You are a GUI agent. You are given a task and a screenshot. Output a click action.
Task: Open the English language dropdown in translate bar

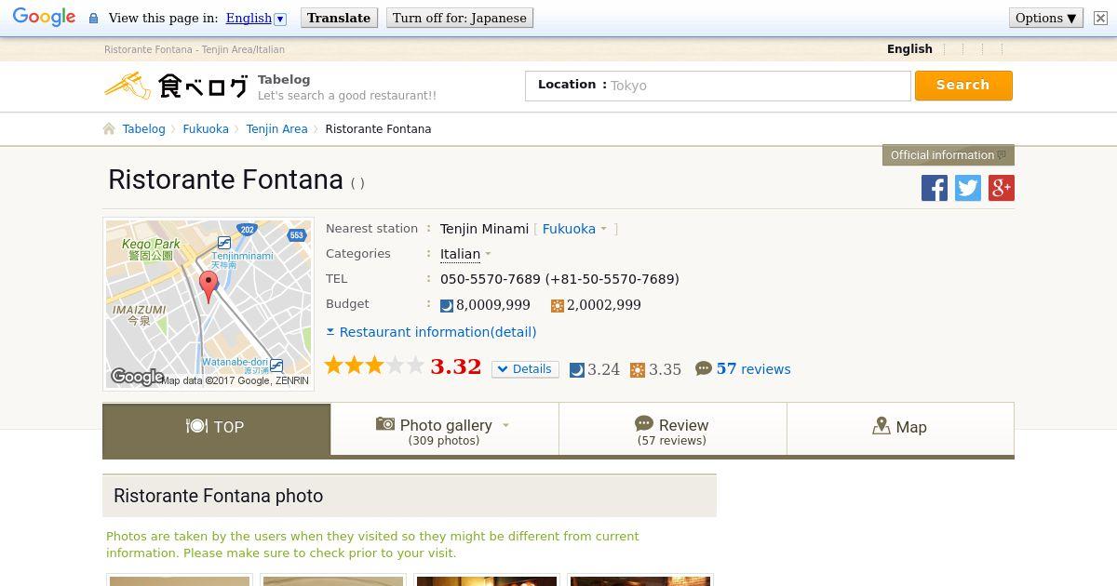pos(256,18)
